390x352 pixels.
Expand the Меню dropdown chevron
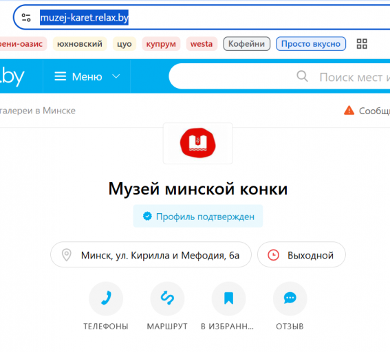[116, 76]
